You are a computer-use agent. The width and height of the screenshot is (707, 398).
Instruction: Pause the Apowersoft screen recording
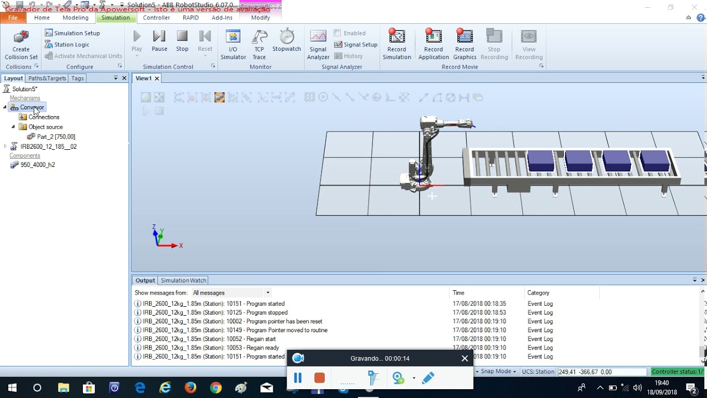pyautogui.click(x=298, y=378)
